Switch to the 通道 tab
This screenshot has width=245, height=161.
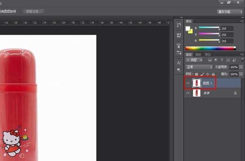198,55
